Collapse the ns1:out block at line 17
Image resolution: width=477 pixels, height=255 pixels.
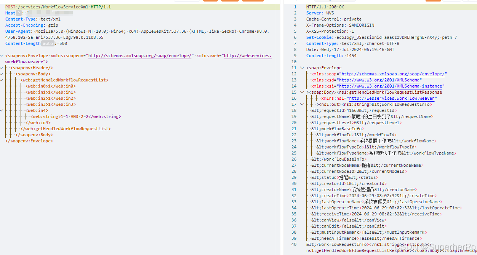click(302, 104)
